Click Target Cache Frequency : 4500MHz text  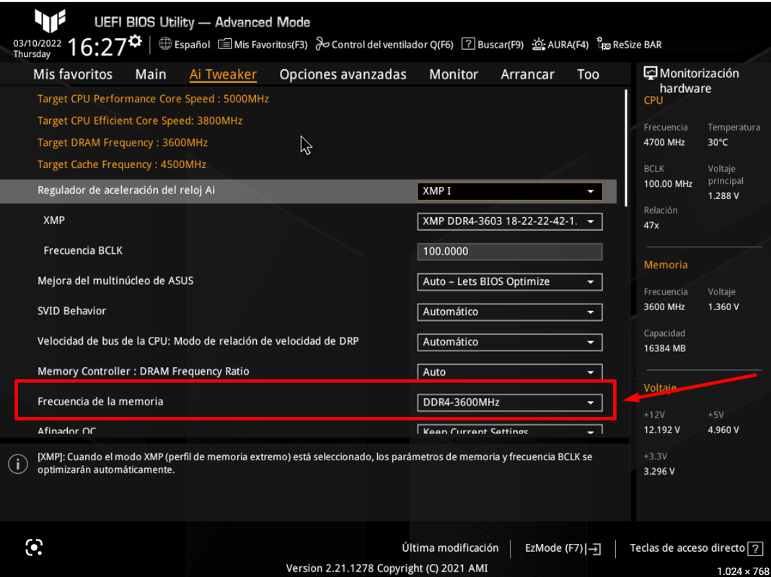pyautogui.click(x=121, y=164)
